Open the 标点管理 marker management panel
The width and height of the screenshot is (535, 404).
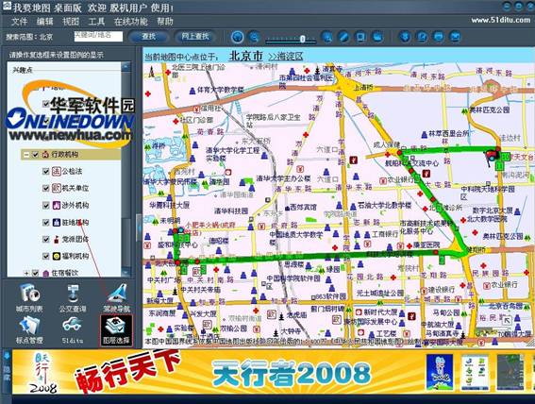tap(29, 329)
